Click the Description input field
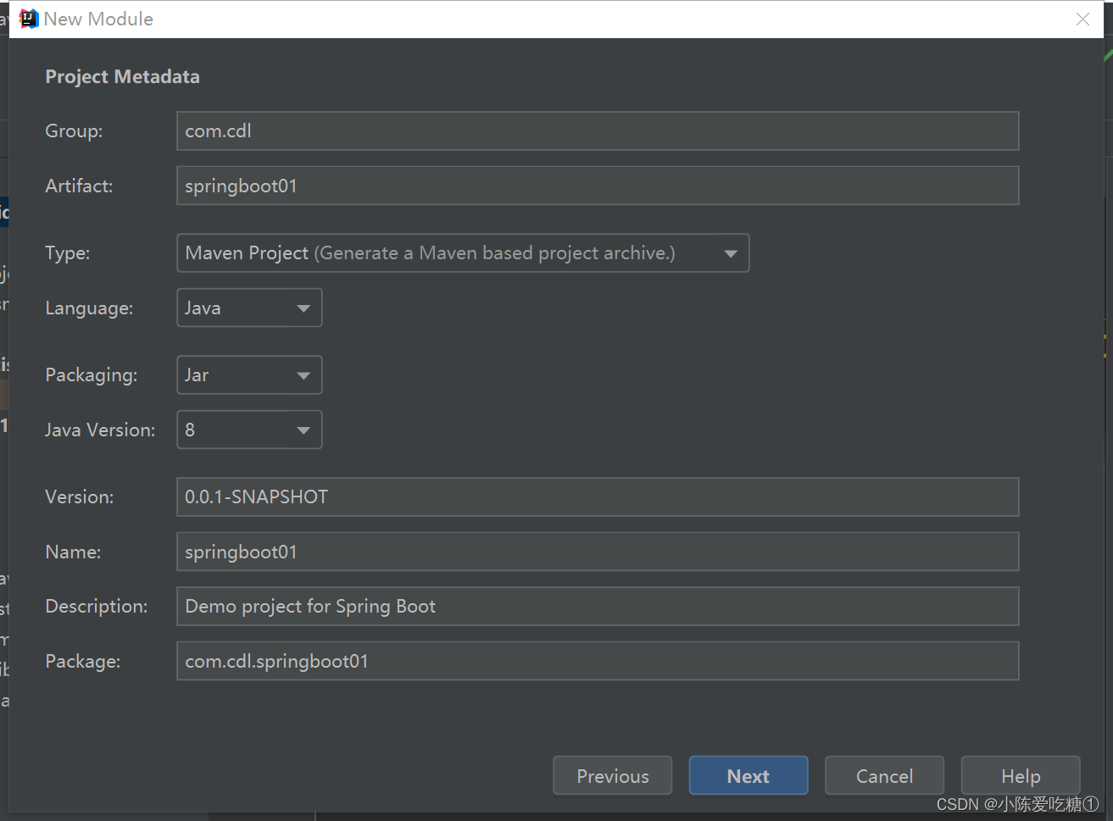 pyautogui.click(x=598, y=607)
